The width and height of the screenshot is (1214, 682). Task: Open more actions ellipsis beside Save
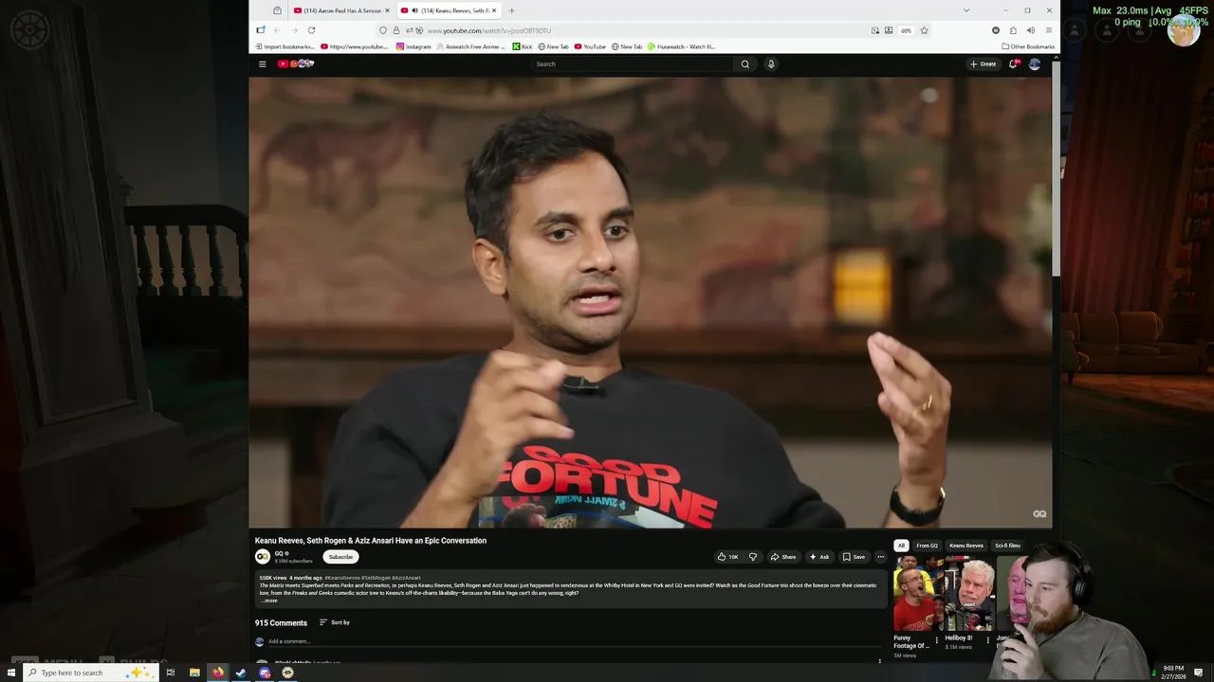[x=880, y=557]
